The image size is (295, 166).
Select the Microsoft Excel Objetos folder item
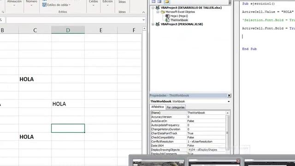[x=180, y=12]
